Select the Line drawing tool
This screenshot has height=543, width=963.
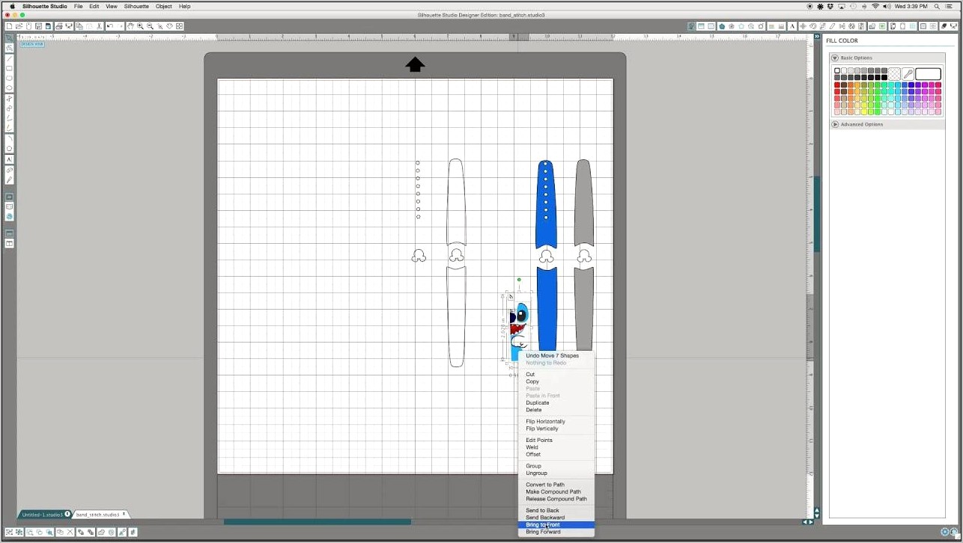(x=9, y=58)
